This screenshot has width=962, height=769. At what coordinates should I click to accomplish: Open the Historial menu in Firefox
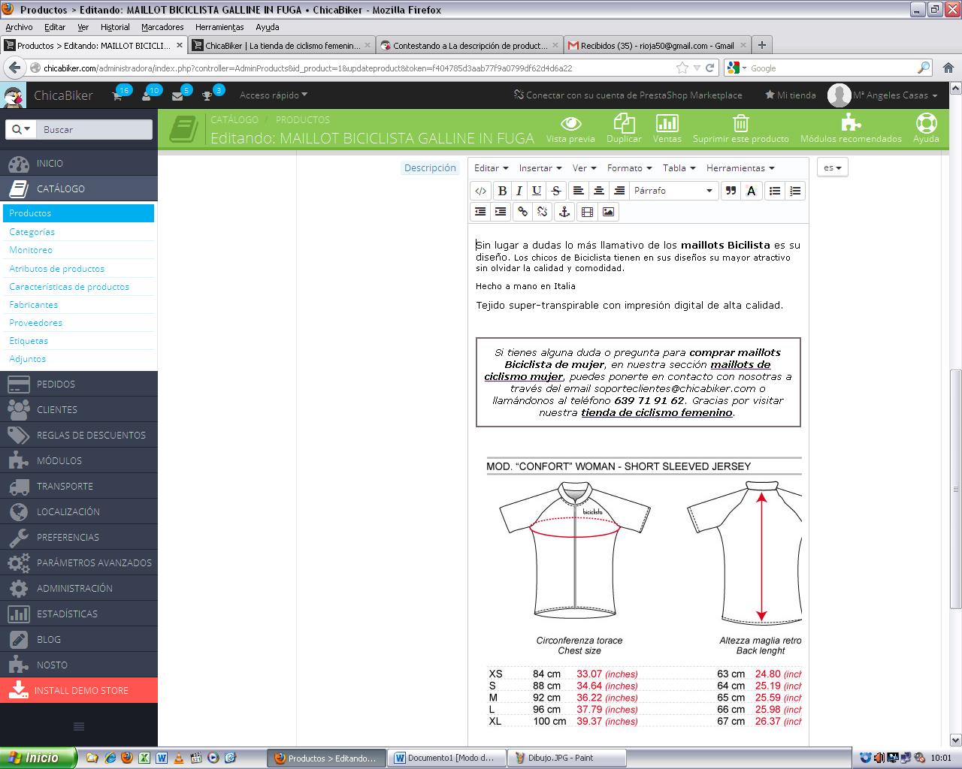[x=115, y=27]
